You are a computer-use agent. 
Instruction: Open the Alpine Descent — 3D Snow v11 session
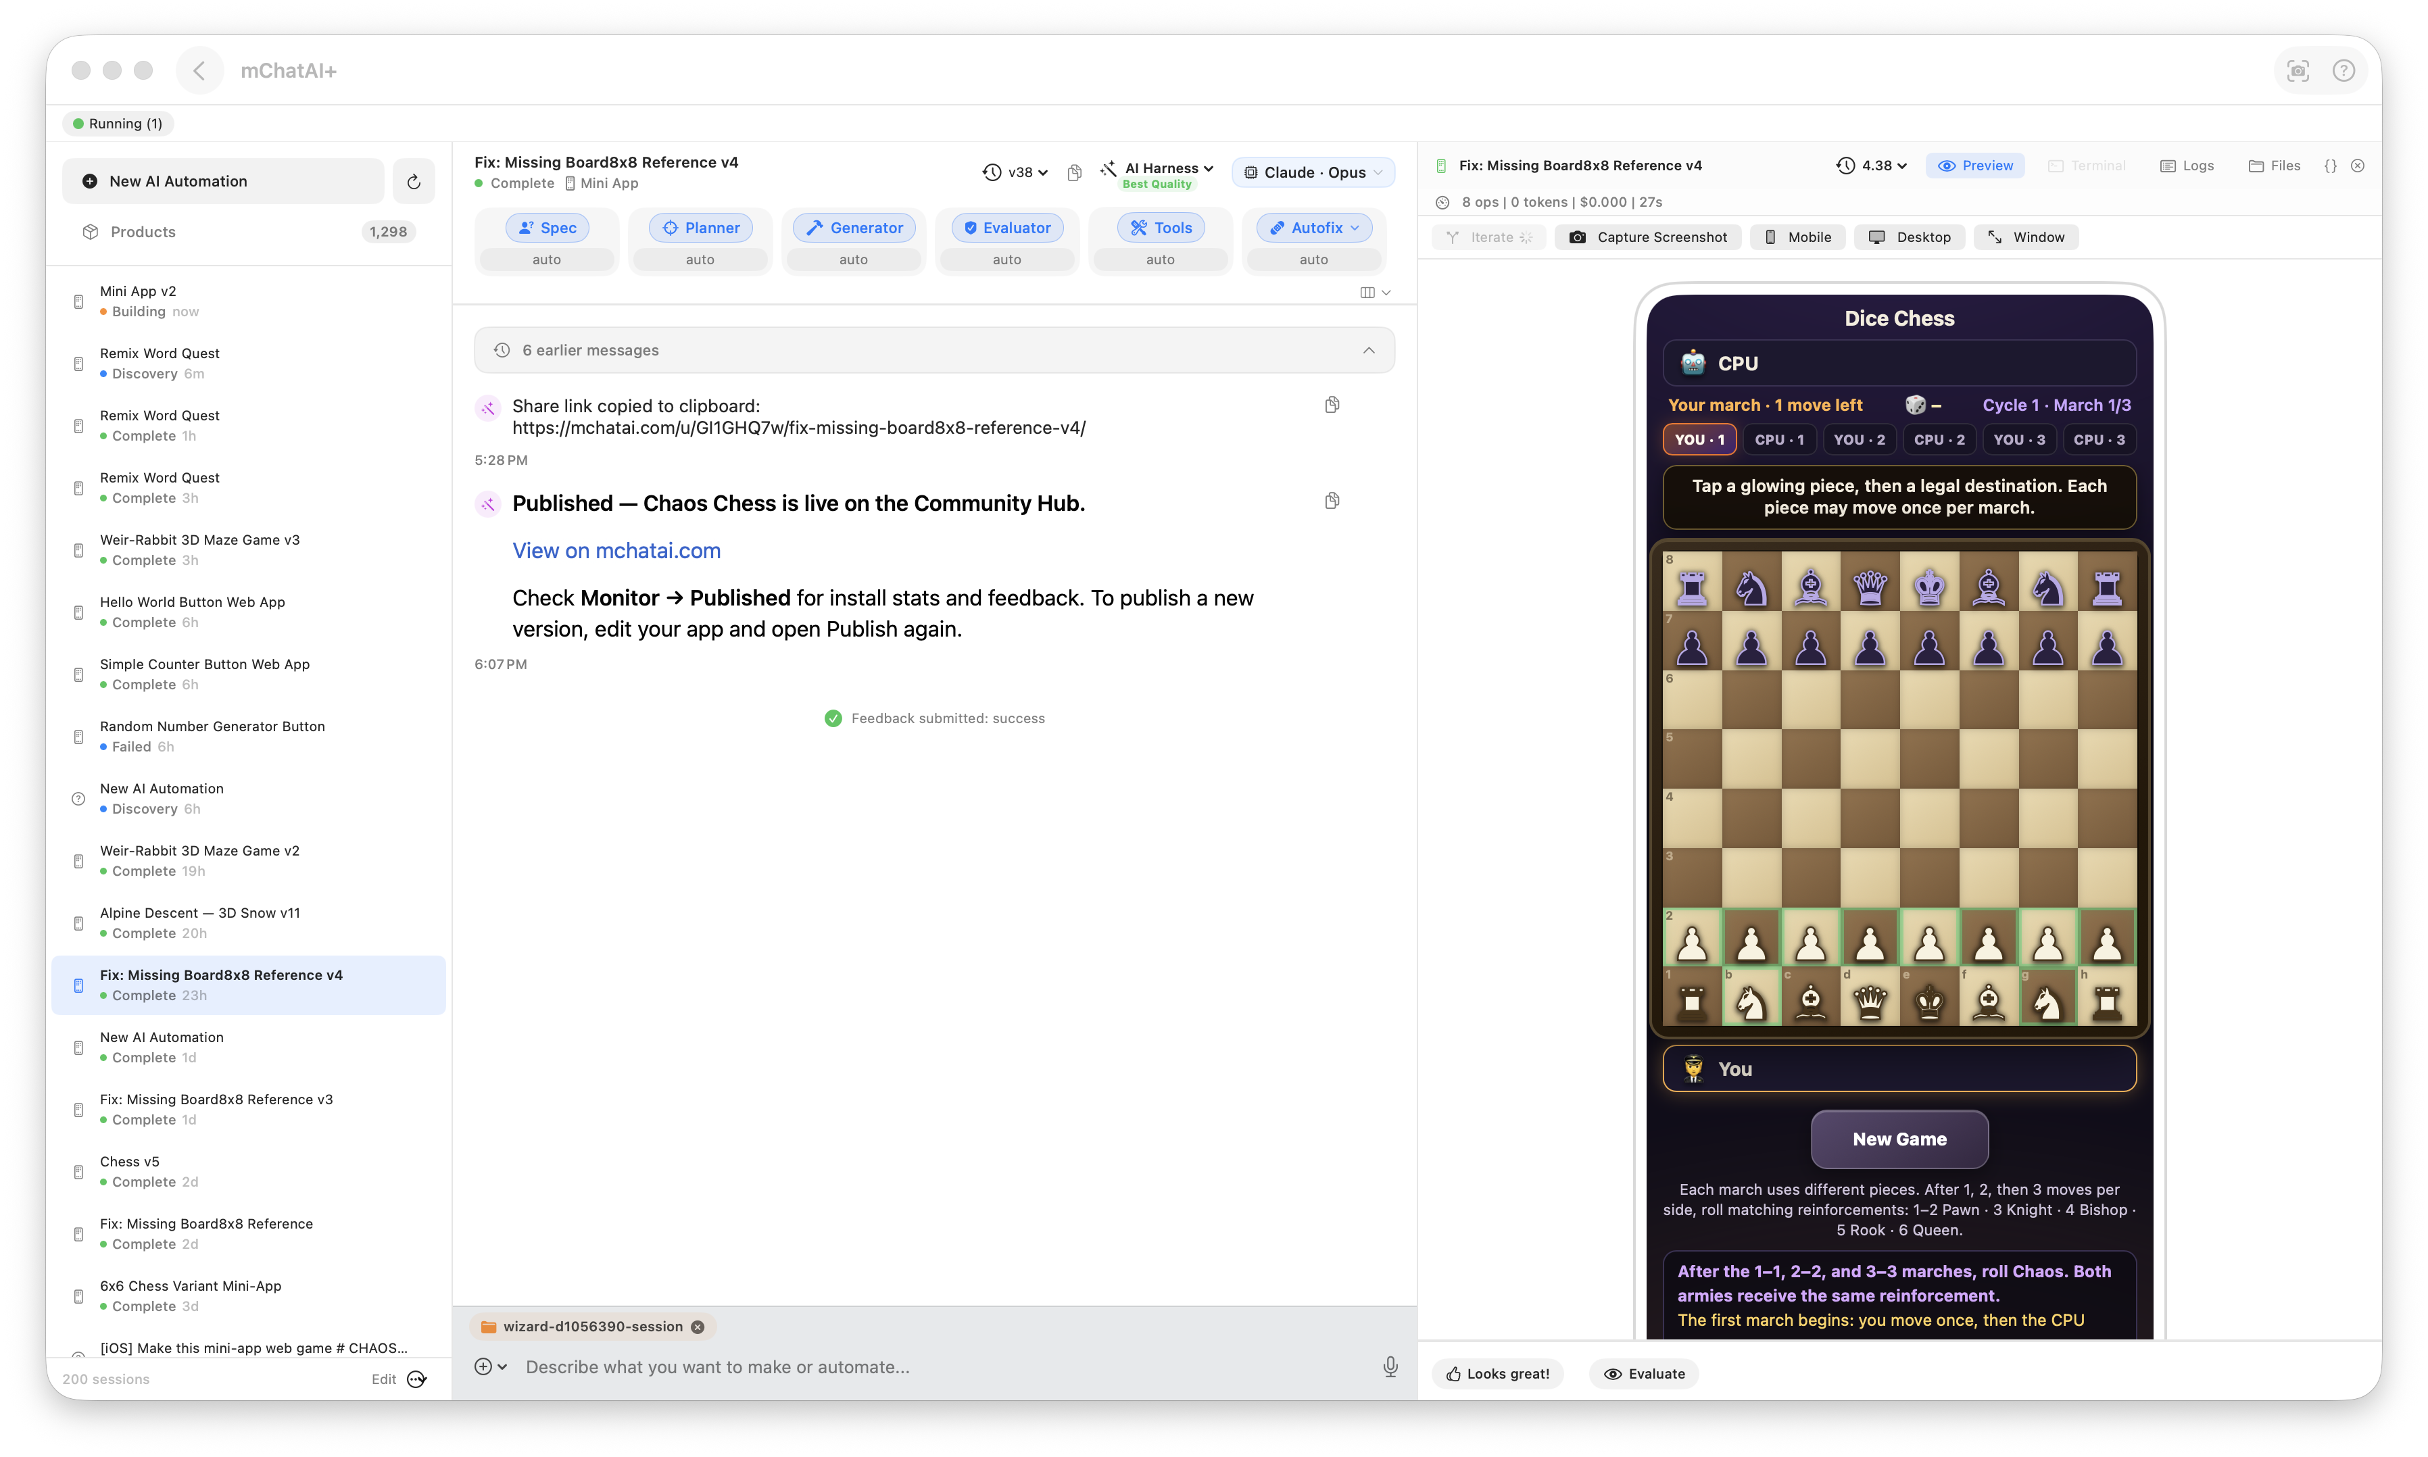pos(249,923)
